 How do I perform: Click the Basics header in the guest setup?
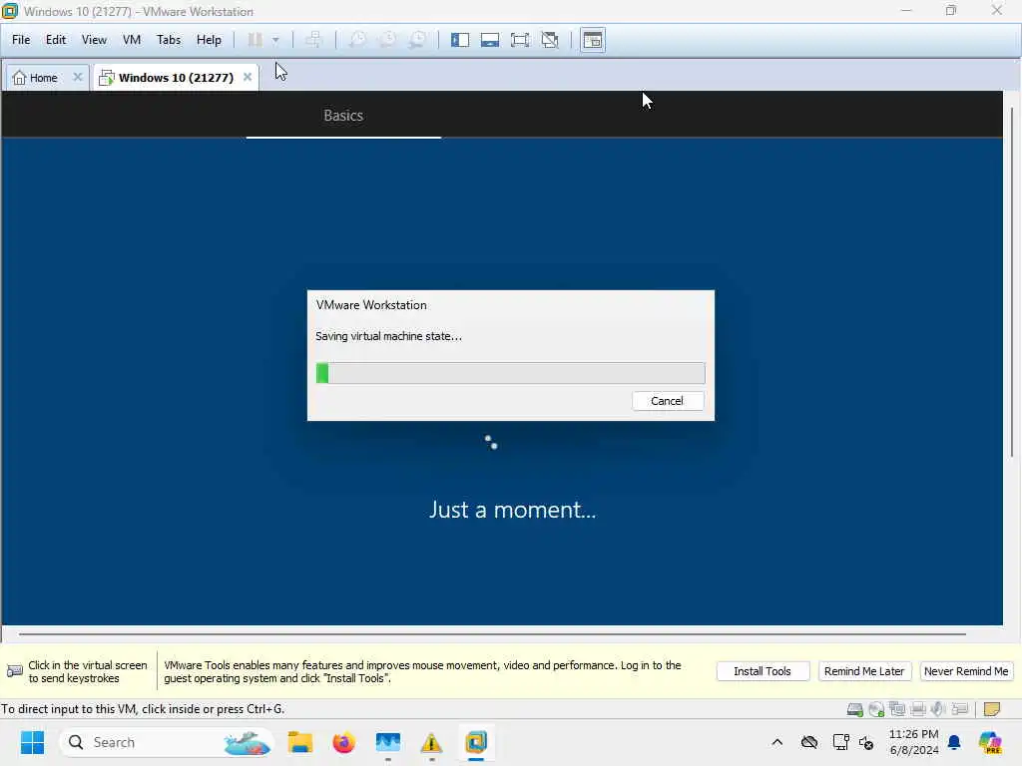(x=343, y=116)
